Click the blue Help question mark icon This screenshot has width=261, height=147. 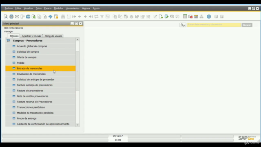point(209,16)
